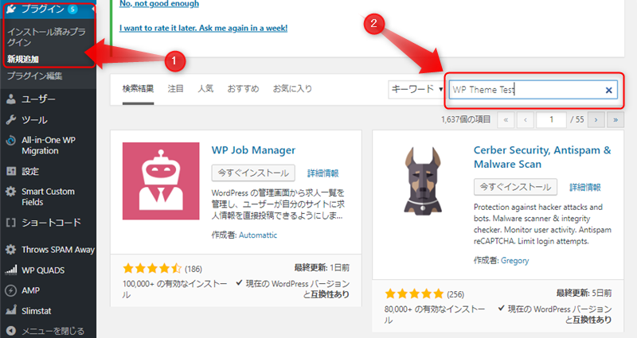The height and width of the screenshot is (338, 637).
Task: Click the current page number field
Action: (x=551, y=120)
